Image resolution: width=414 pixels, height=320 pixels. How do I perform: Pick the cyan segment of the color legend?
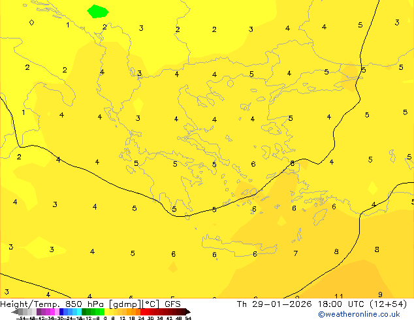79,312
